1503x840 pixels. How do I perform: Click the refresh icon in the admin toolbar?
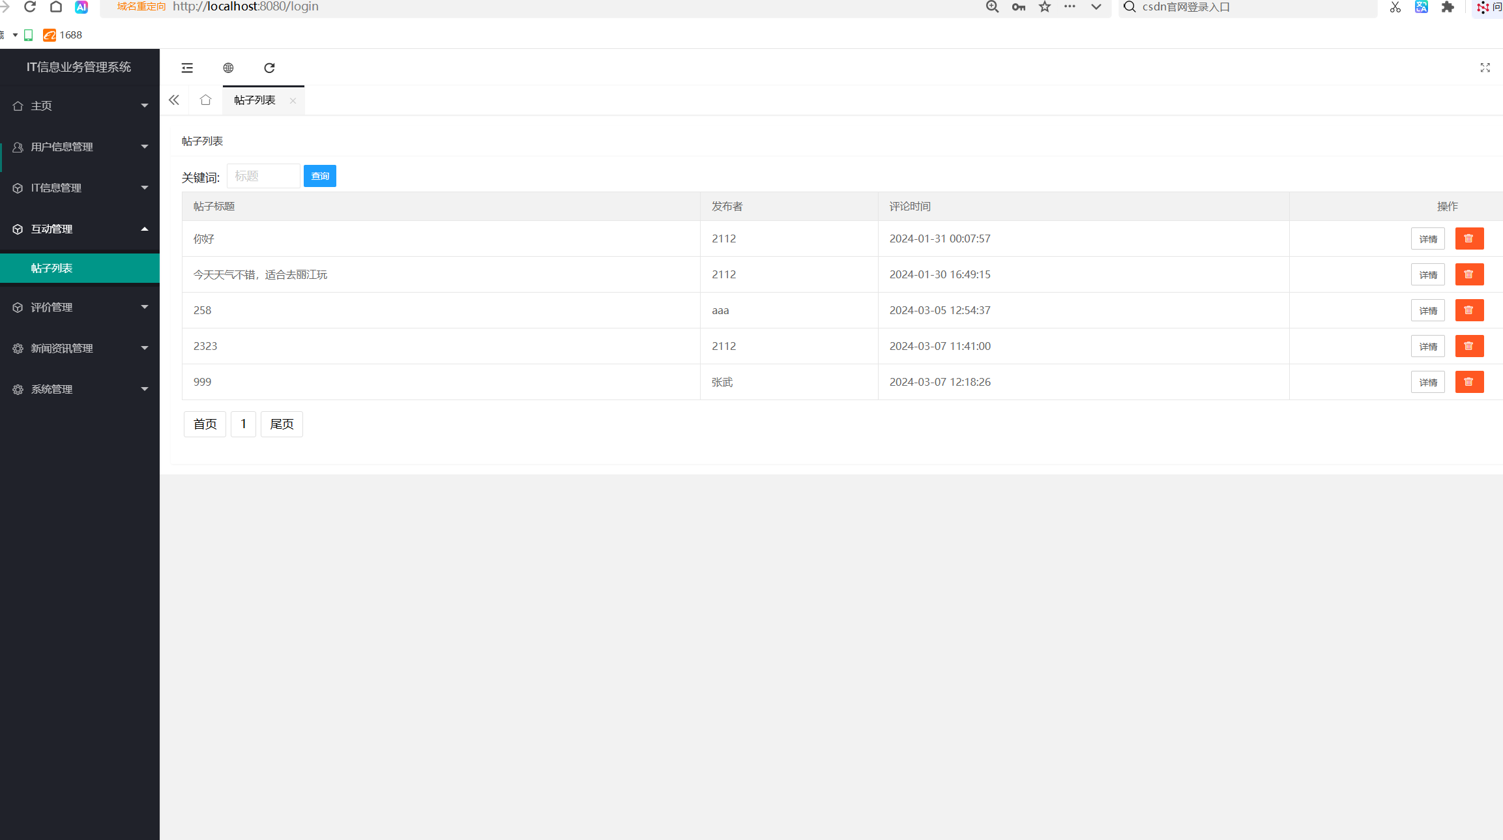pyautogui.click(x=269, y=68)
